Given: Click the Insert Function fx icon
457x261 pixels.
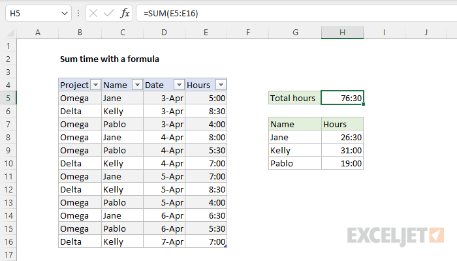Looking at the screenshot, I should (125, 13).
